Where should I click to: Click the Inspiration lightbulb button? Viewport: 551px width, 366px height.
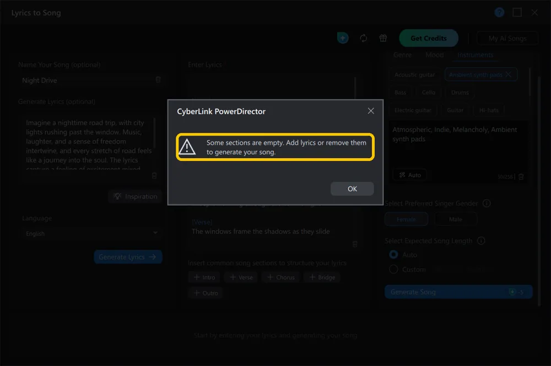[136, 196]
